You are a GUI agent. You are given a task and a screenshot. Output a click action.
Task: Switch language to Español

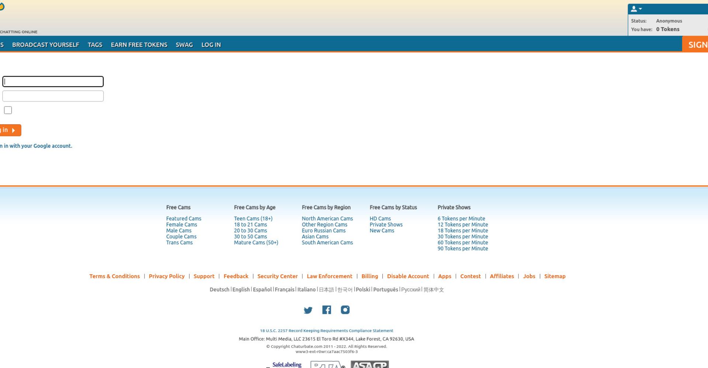[x=262, y=289]
